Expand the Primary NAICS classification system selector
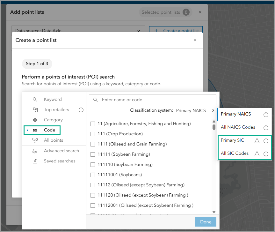Screen dimensions: 275x232 pyautogui.click(x=195, y=110)
